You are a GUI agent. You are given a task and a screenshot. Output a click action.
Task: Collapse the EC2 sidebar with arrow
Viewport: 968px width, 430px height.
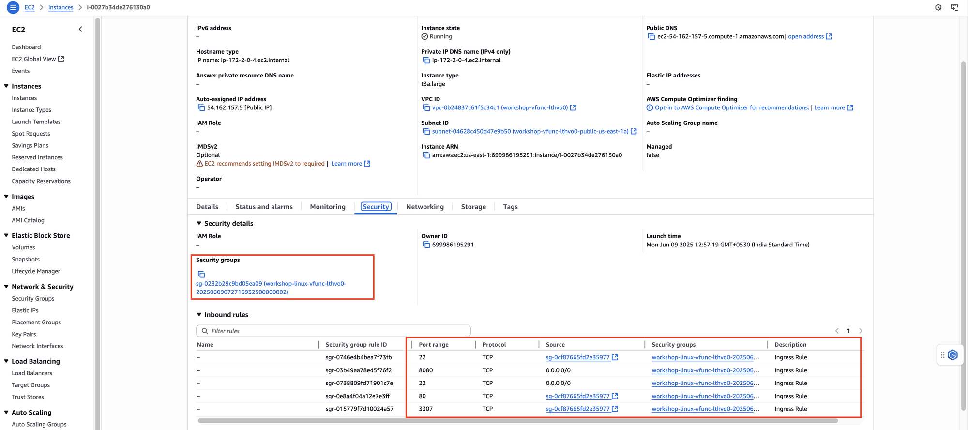pos(80,30)
